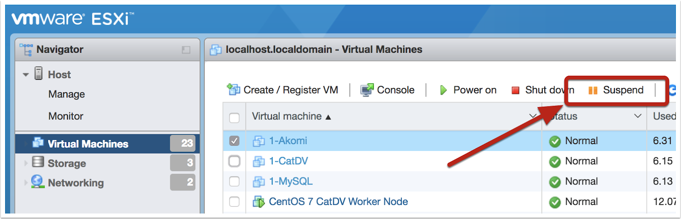Click the orange Suspend pause icon
This screenshot has width=681, height=219.
593,90
